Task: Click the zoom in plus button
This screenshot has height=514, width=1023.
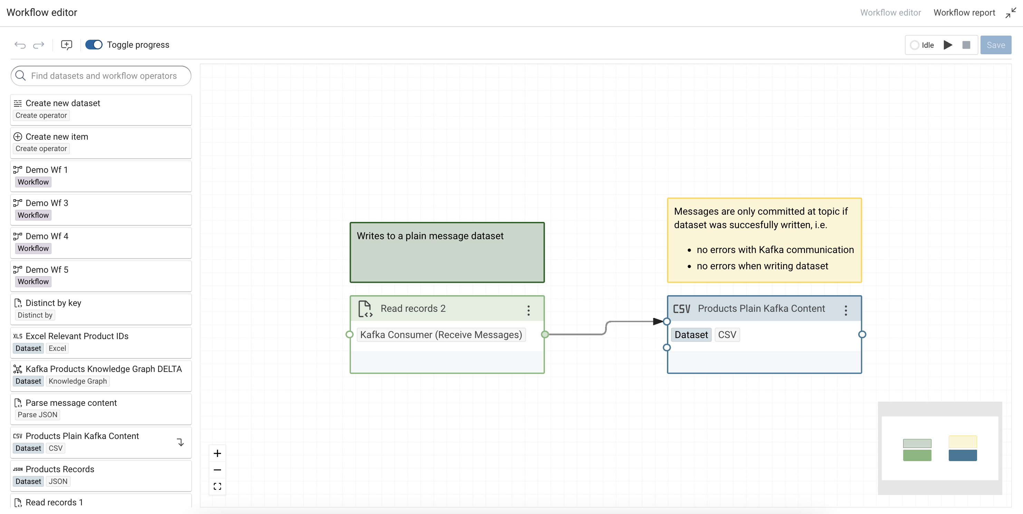Action: point(217,453)
